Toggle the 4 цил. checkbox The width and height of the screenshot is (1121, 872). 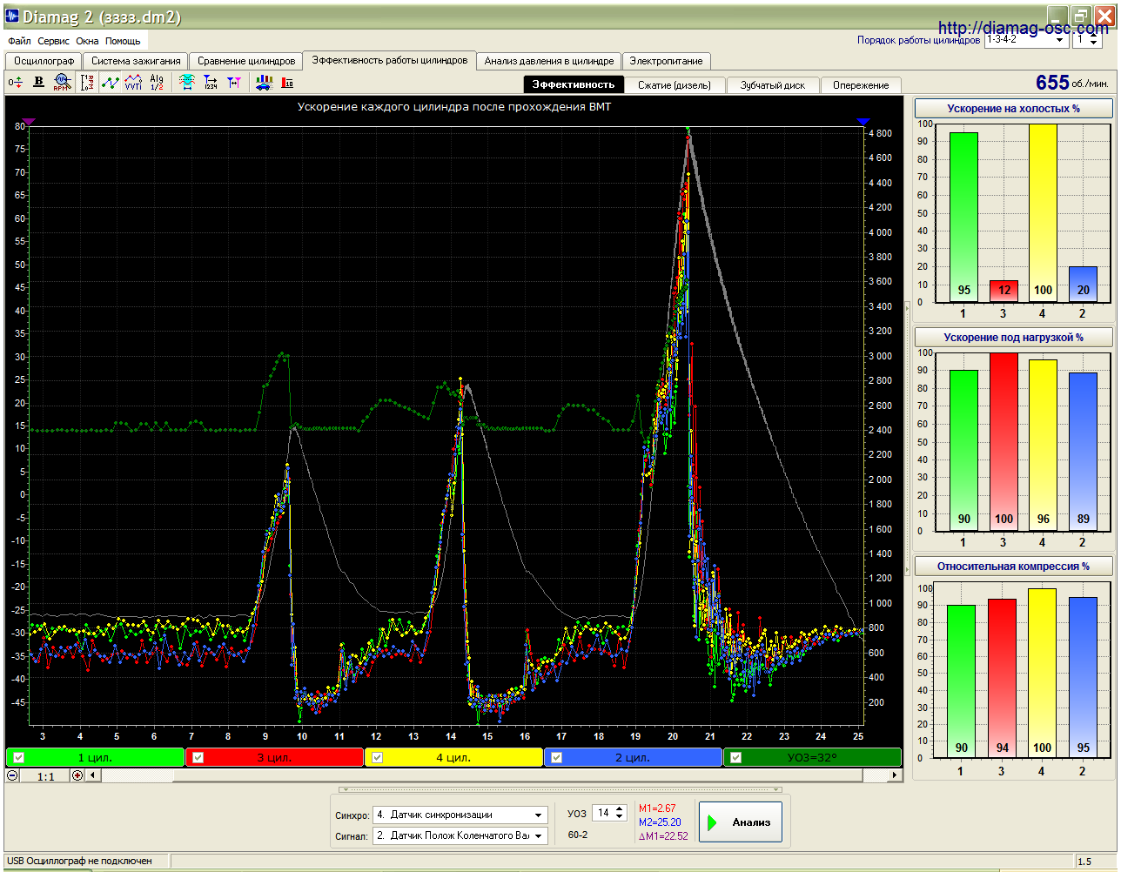(x=377, y=757)
